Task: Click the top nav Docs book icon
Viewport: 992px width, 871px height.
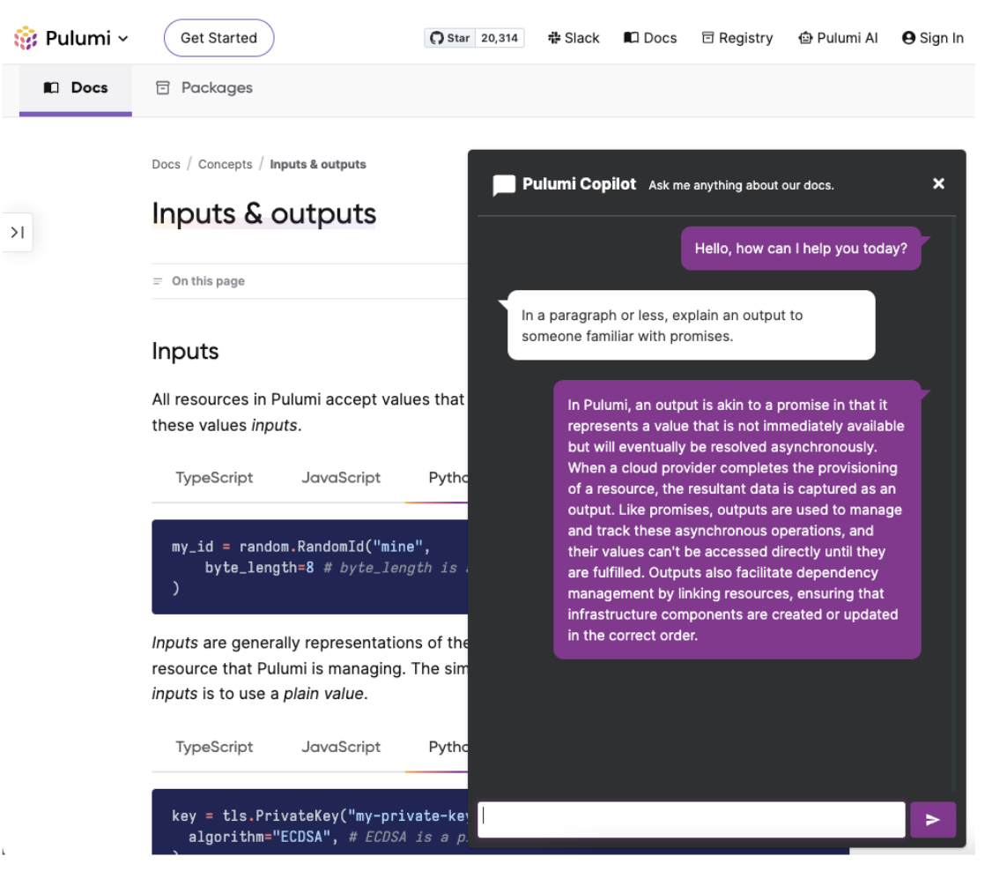Action: tap(632, 38)
